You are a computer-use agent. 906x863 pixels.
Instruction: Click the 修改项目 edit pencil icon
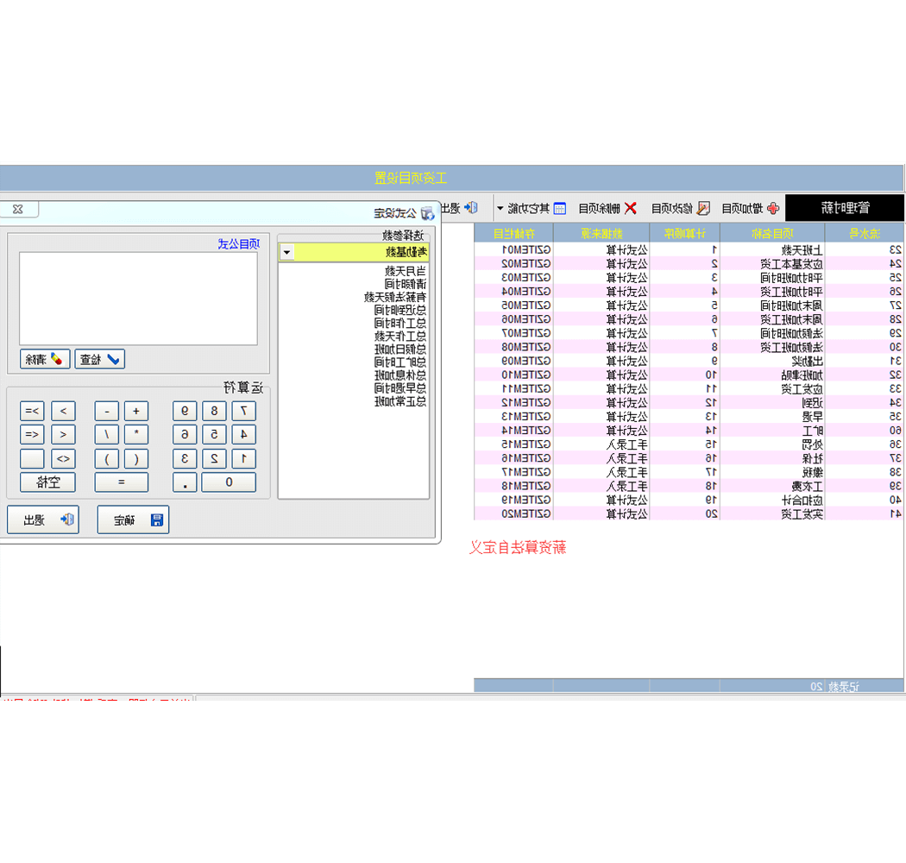tap(704, 208)
